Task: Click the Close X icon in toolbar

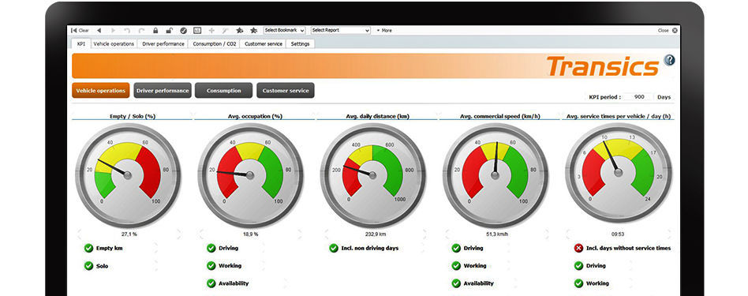Action: coord(675,30)
